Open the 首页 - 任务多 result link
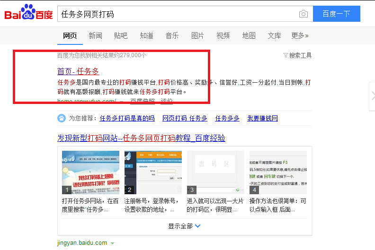The height and width of the screenshot is (250, 375). (78, 71)
